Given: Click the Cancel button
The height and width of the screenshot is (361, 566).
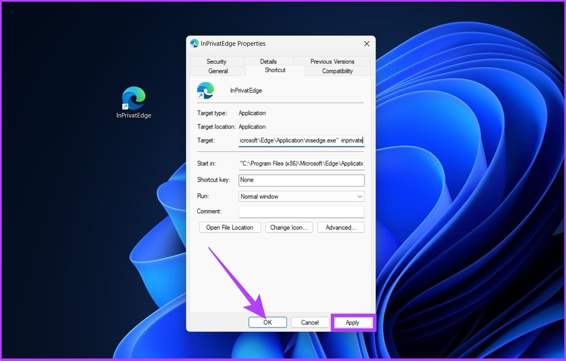Looking at the screenshot, I should click(x=310, y=322).
